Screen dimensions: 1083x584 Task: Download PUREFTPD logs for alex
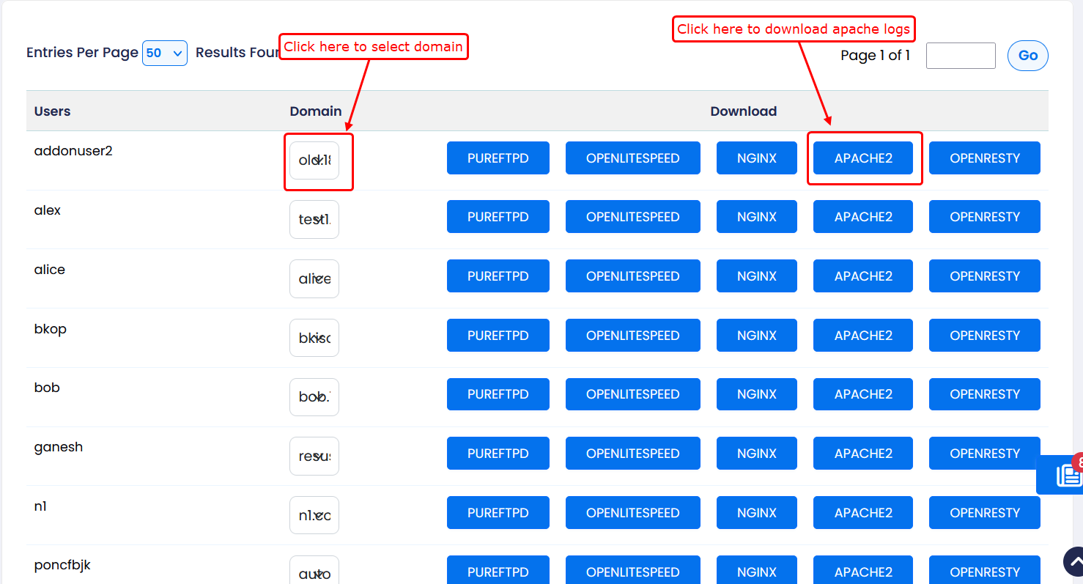(x=498, y=217)
